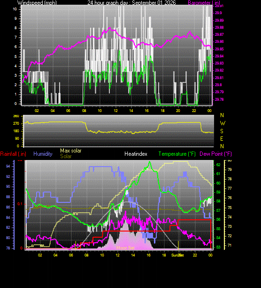Click humidity axis value '78'

point(8,248)
